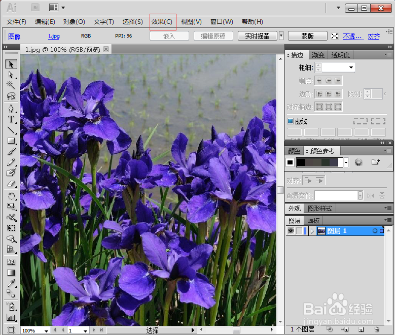Click the 不透... opacity link

pos(353,37)
